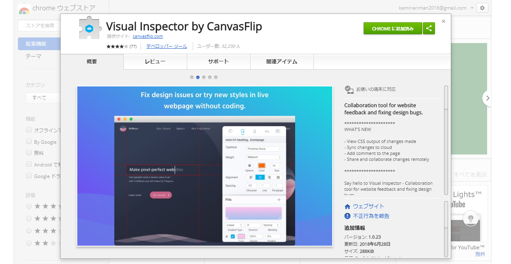
Task: Switch to the レビュー tab
Action: (155, 62)
